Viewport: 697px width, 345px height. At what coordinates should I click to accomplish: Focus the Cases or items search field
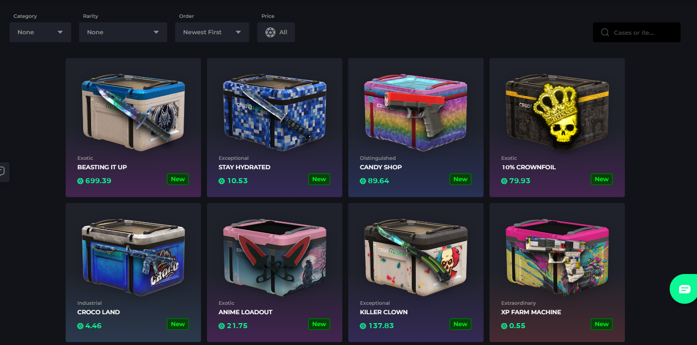click(637, 32)
